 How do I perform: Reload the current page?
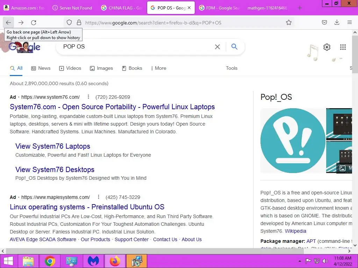coord(34,23)
